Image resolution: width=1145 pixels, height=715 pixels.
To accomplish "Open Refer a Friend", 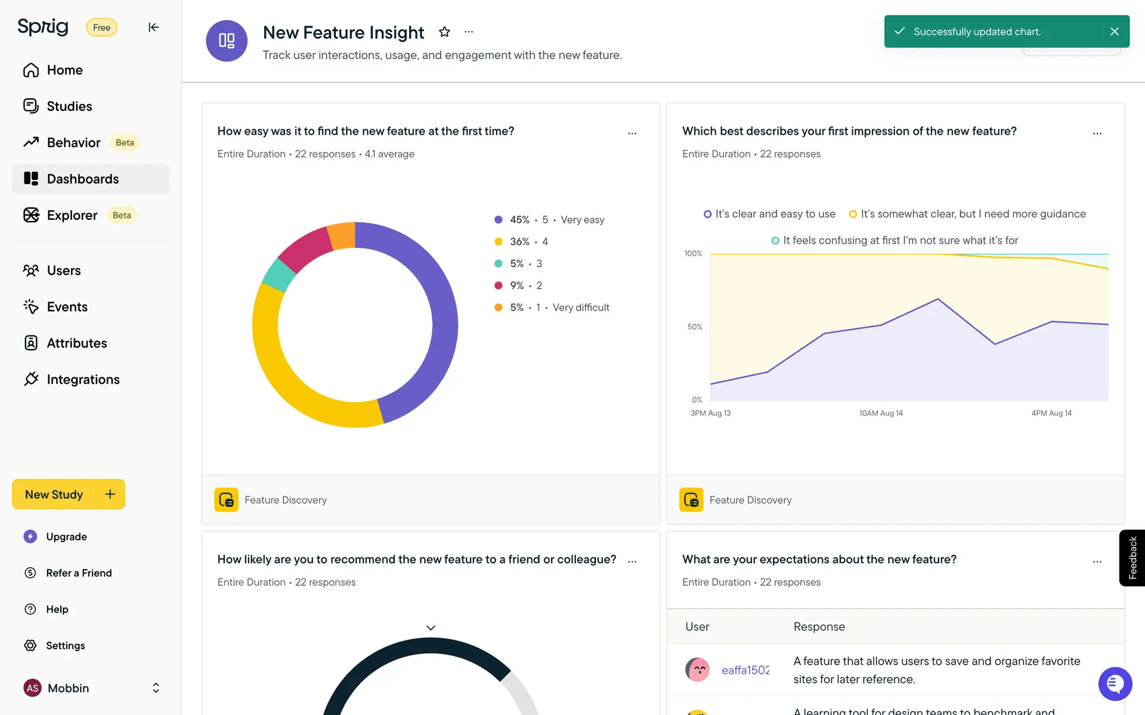I will click(x=79, y=573).
